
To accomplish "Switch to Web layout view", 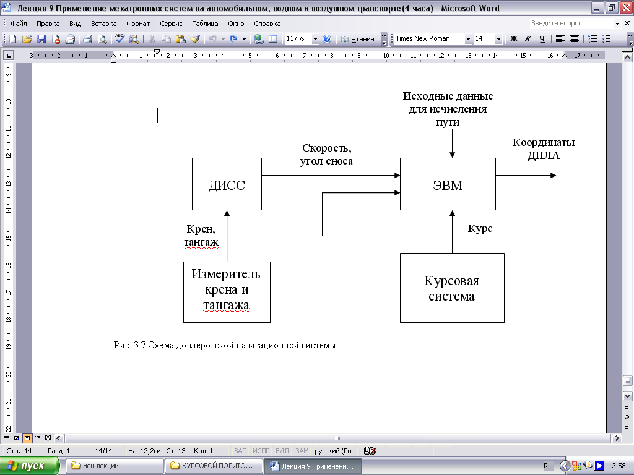I will tap(17, 438).
